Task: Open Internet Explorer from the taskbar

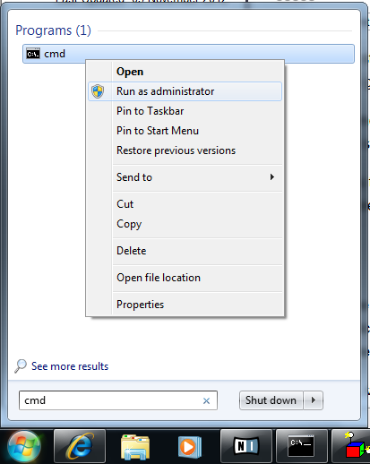Action: (80, 446)
